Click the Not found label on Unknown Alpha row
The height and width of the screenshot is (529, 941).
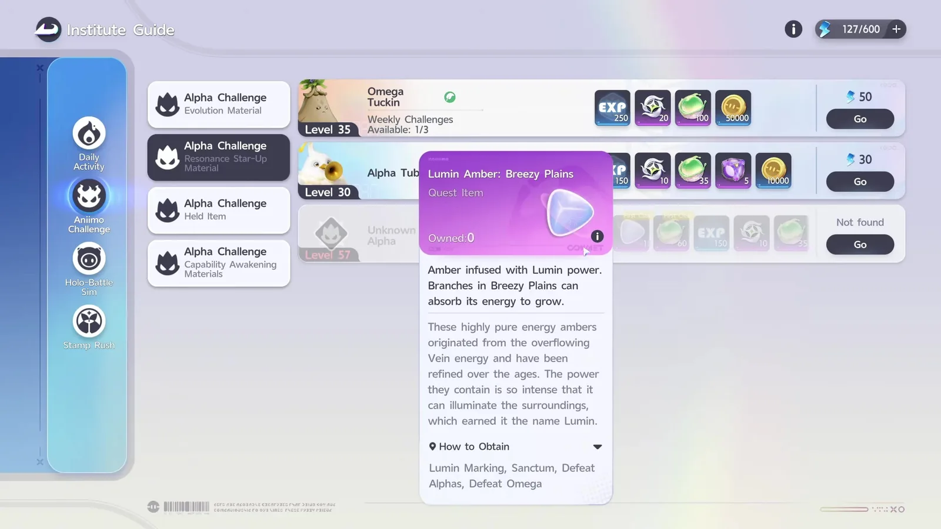pyautogui.click(x=860, y=222)
